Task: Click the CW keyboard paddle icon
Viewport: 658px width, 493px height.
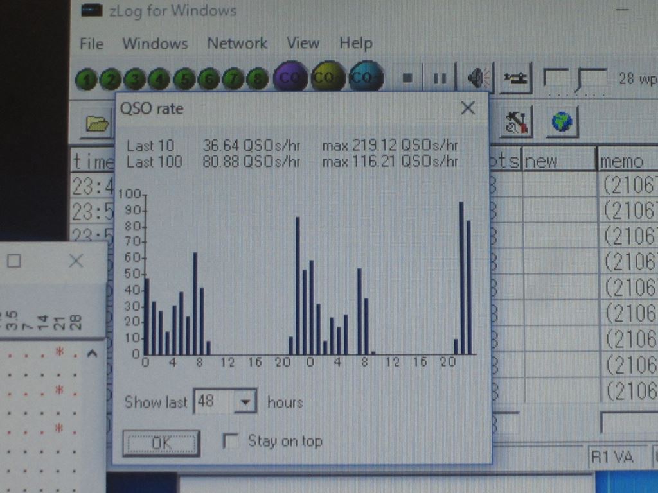Action: pyautogui.click(x=516, y=78)
